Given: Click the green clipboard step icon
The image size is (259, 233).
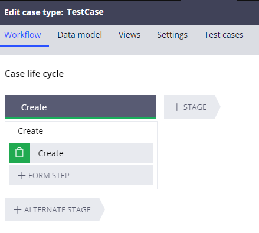Looking at the screenshot, I should point(19,153).
